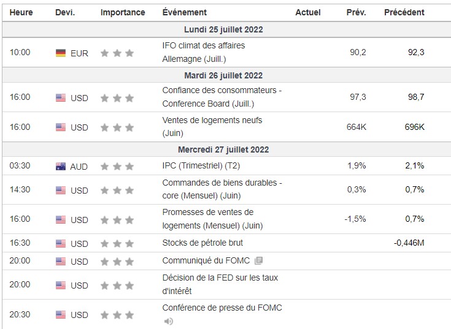This screenshot has width=451, height=329.
Task: Click the Importance column header
Action: [x=123, y=12]
